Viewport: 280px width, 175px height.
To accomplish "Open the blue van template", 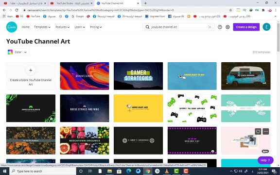I will click(245, 76).
